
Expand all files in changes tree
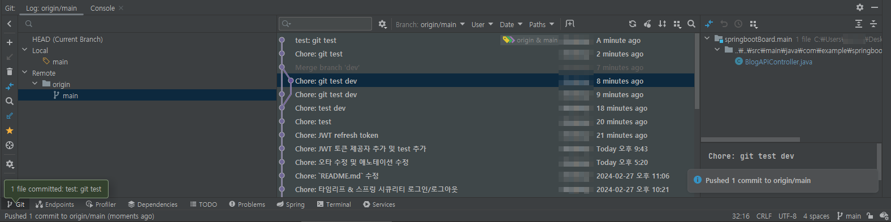click(x=859, y=24)
